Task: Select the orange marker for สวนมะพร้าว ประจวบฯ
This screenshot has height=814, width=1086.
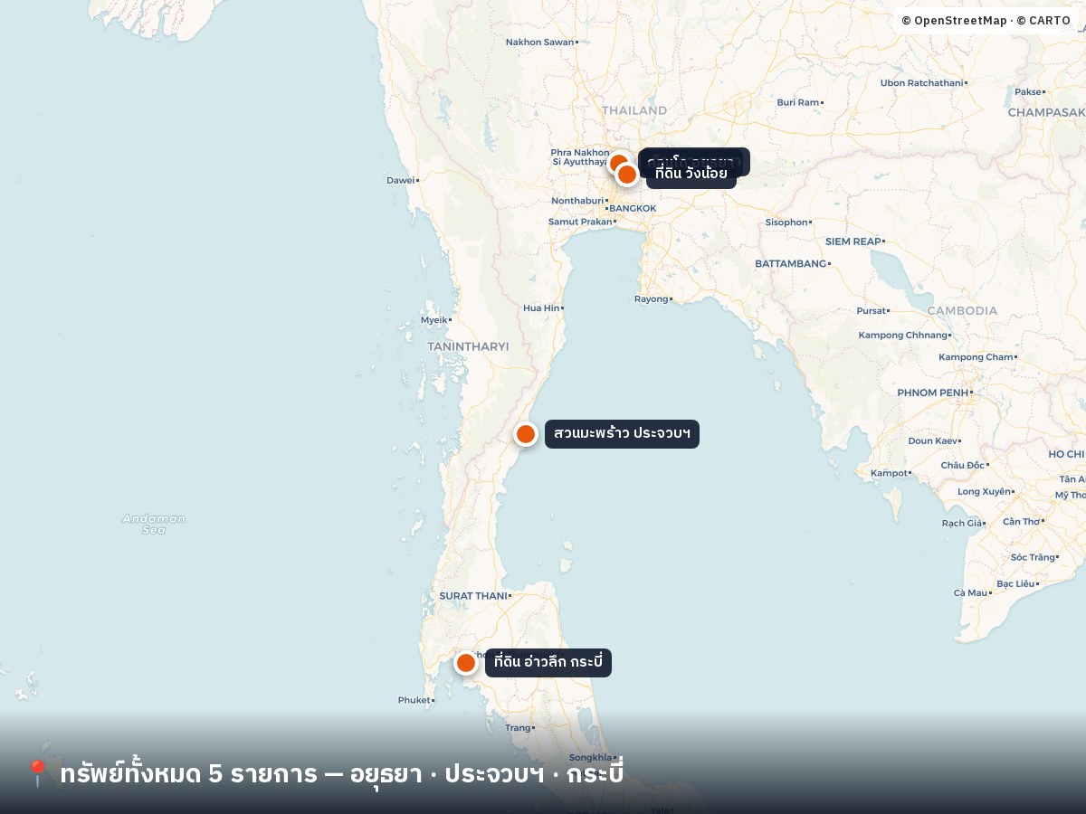Action: tap(526, 434)
